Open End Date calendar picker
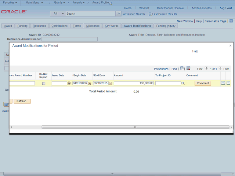This screenshot has width=235, height=176. tap(111, 83)
